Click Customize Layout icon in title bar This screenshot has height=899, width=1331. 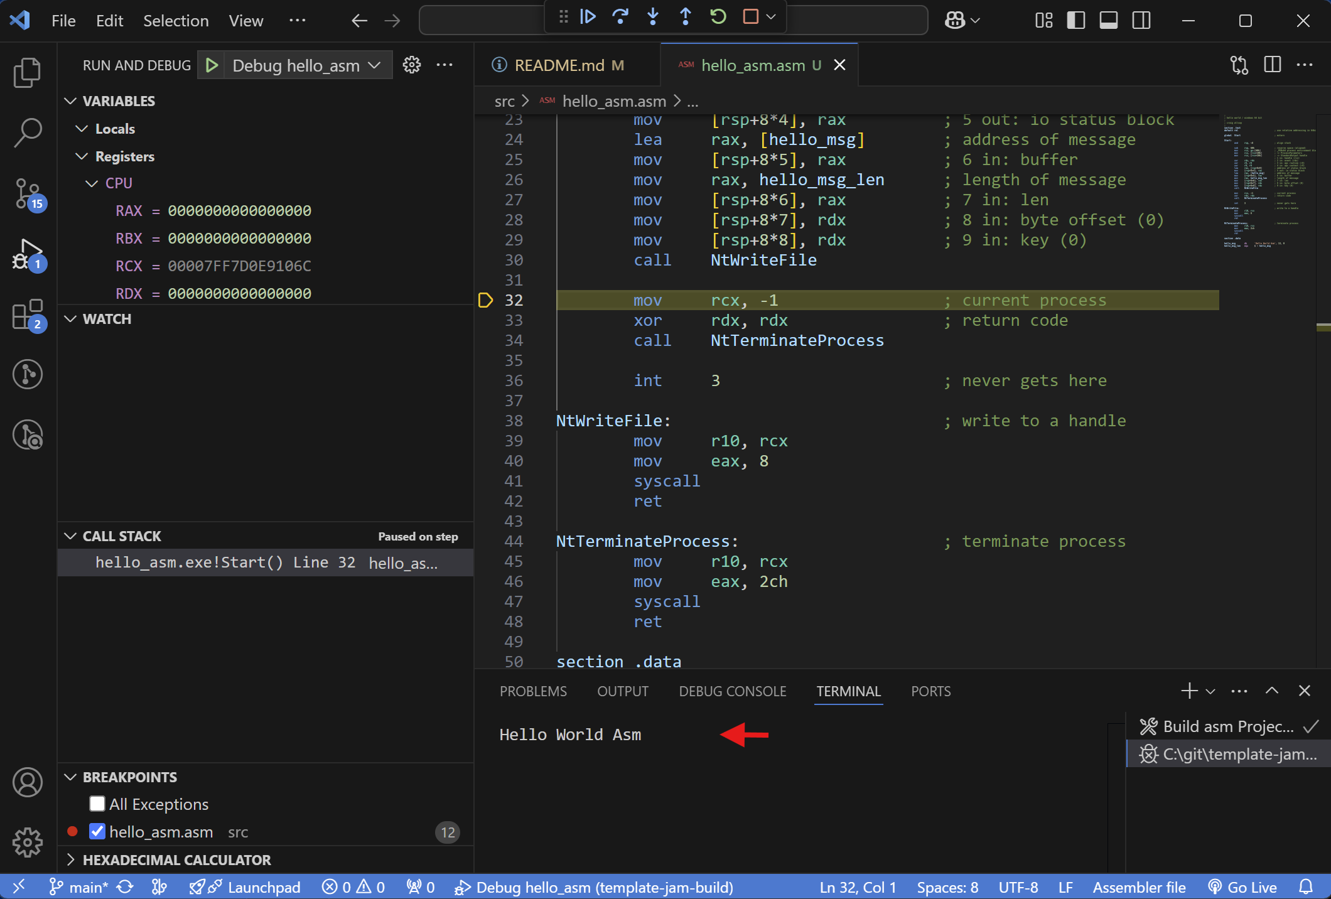click(1044, 20)
